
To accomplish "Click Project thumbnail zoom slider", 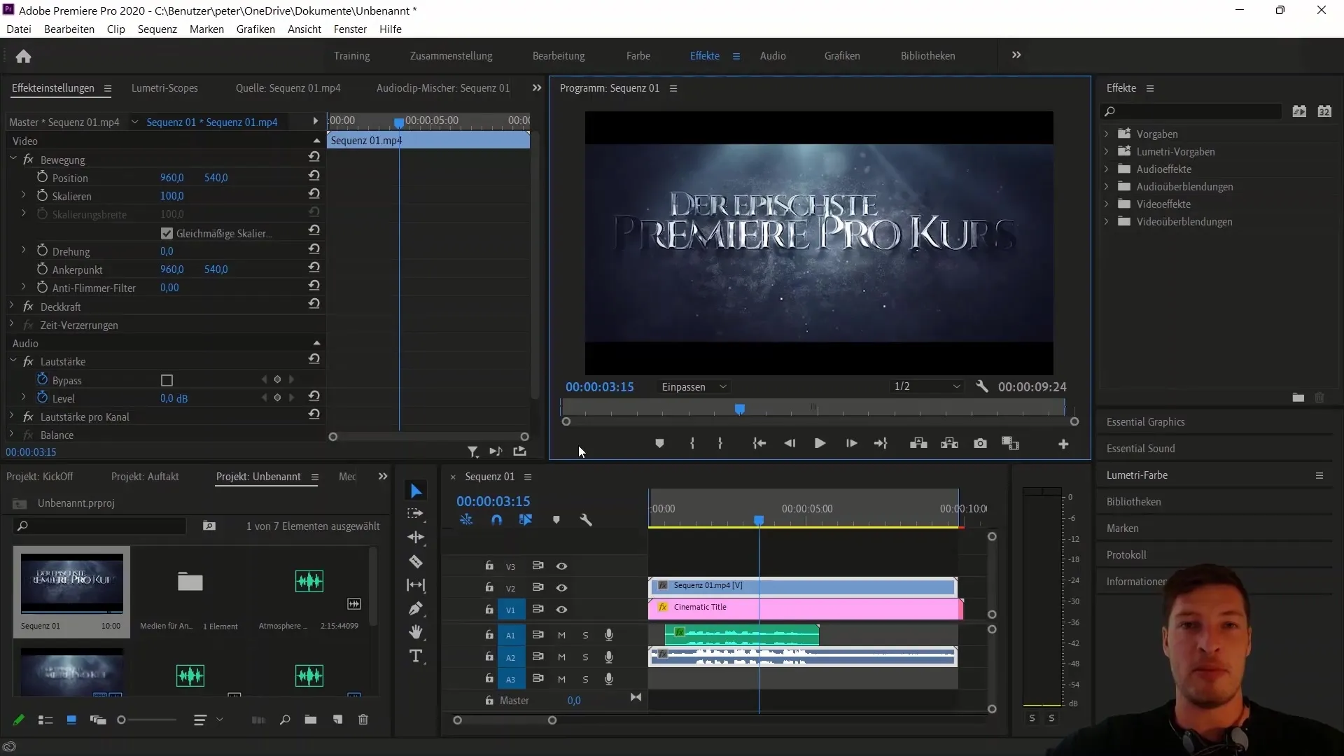I will [x=147, y=720].
